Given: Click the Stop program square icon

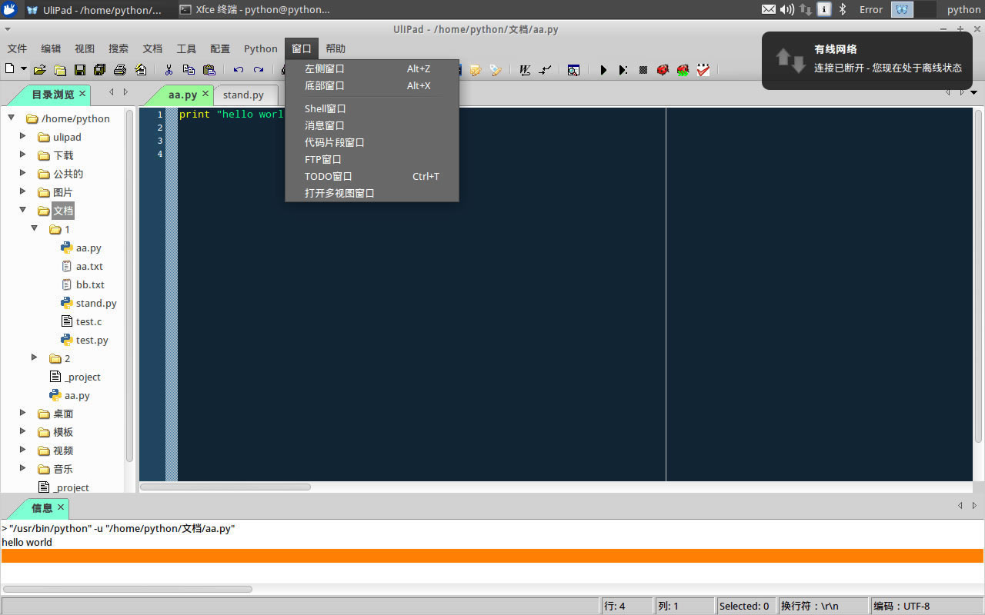Looking at the screenshot, I should point(643,70).
